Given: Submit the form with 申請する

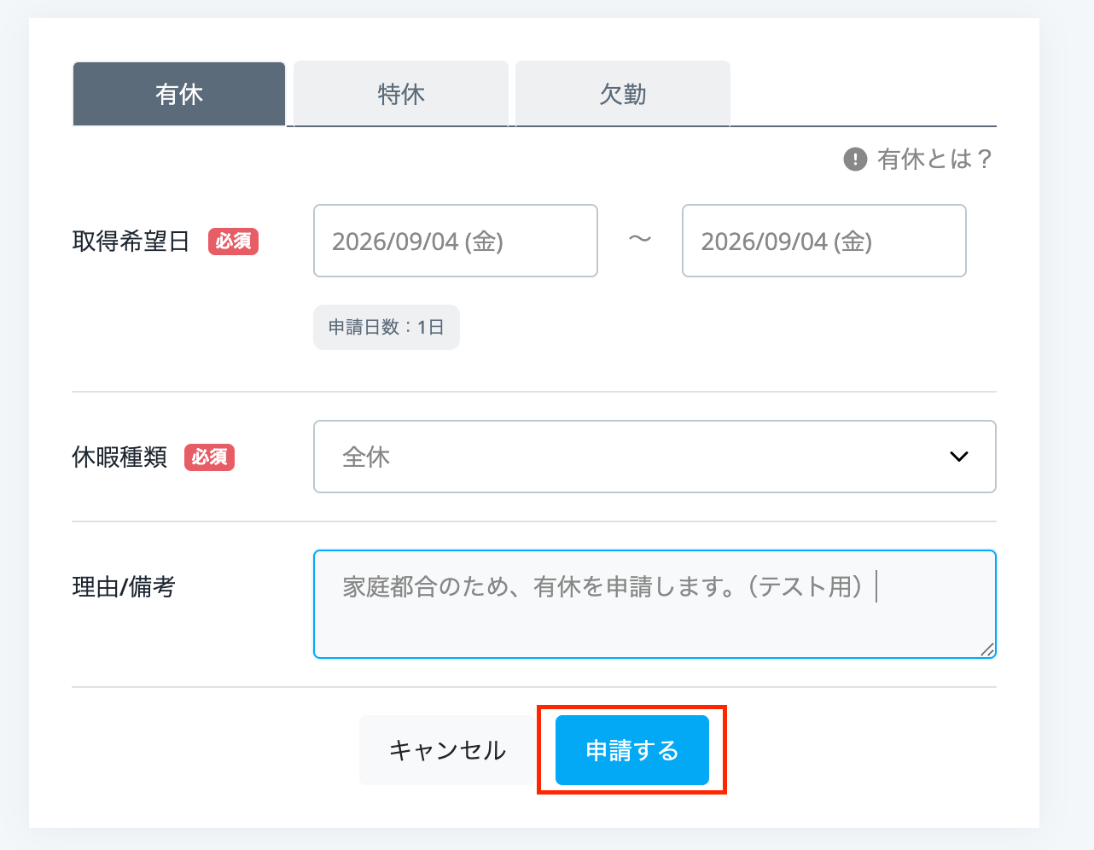Looking at the screenshot, I should click(632, 750).
